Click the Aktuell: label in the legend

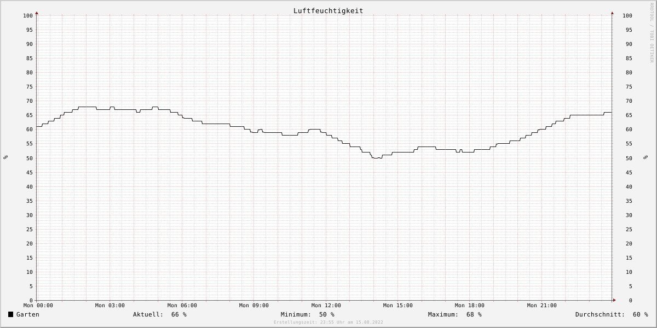coord(148,314)
